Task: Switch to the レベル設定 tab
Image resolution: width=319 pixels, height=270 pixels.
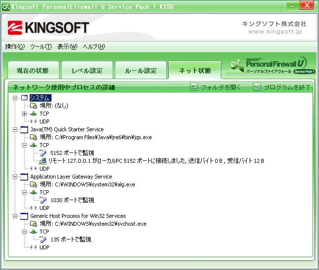Action: point(87,70)
